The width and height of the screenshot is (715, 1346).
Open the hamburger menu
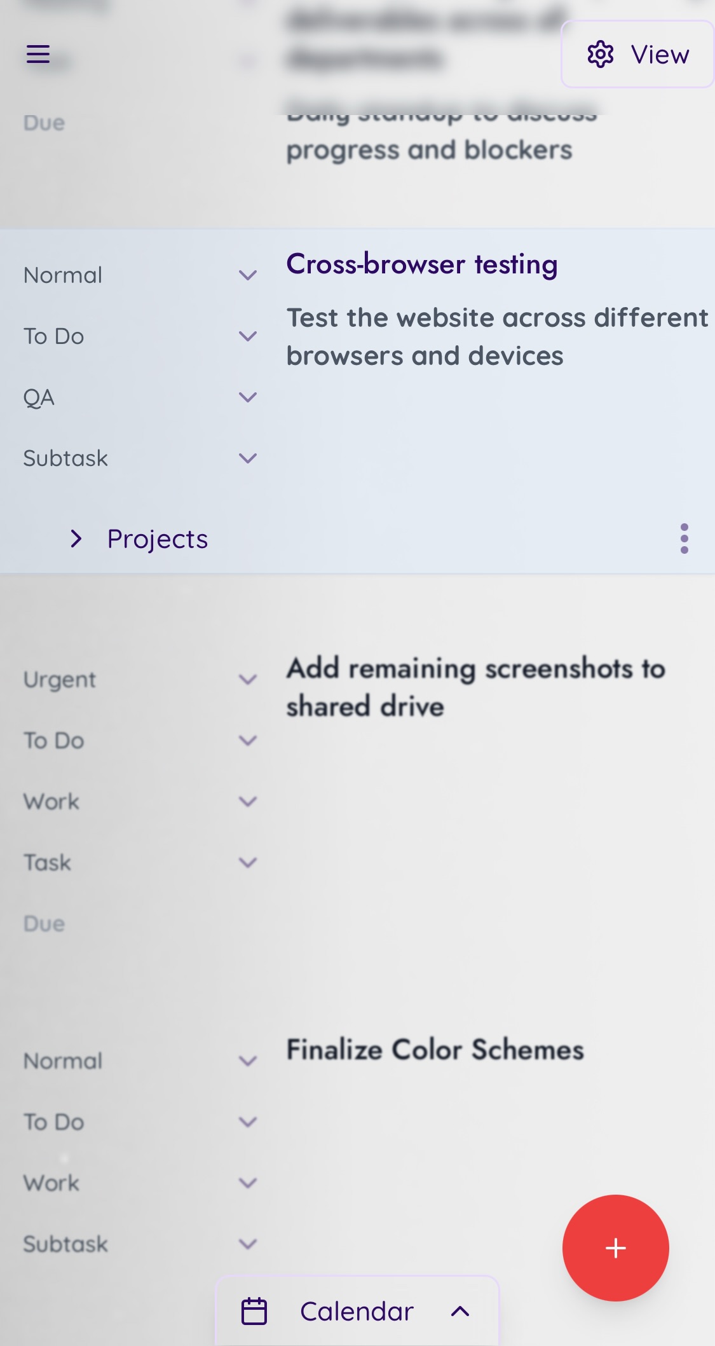[x=38, y=54]
